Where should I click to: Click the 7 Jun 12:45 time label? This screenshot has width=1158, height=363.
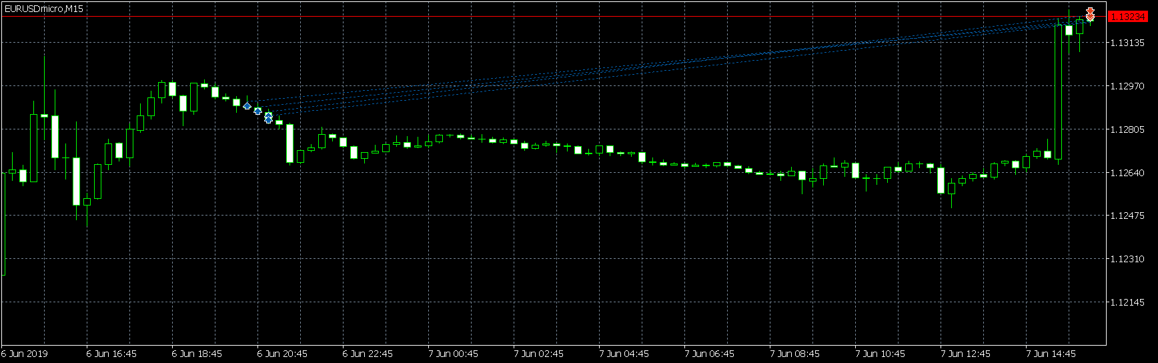tap(965, 354)
